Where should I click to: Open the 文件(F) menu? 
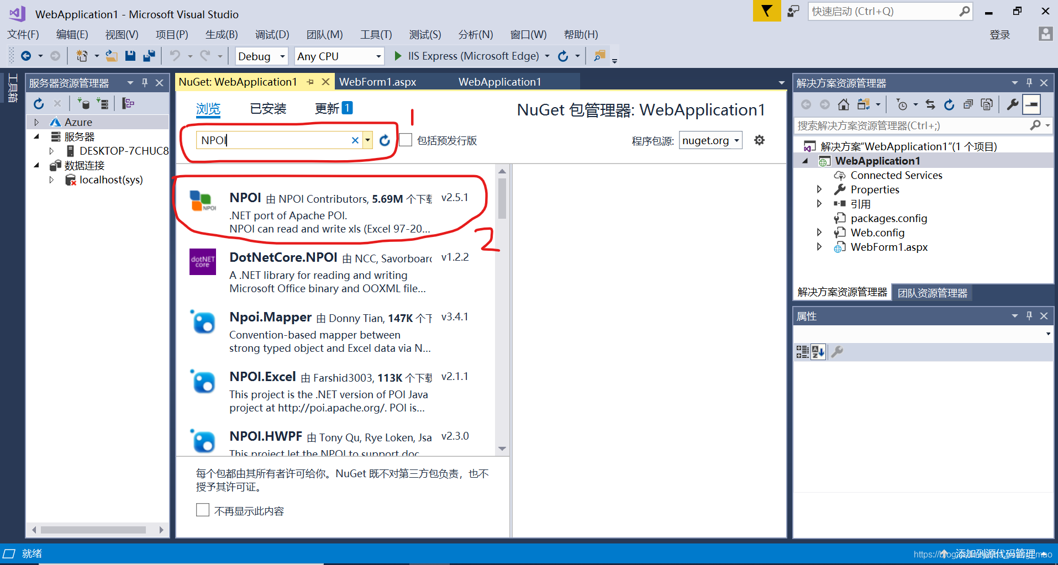pos(23,34)
